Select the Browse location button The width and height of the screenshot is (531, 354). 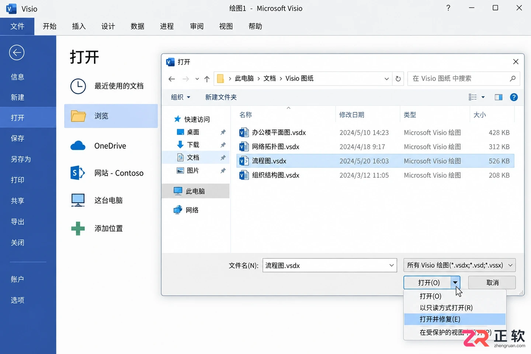point(111,116)
